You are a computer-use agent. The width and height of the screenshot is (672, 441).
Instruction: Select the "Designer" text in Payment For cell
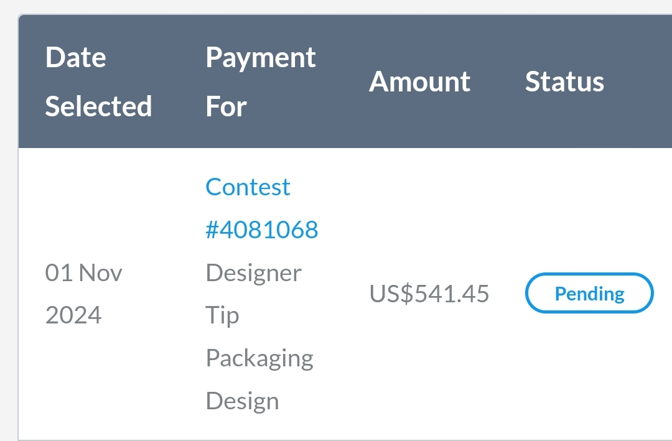[x=253, y=272]
